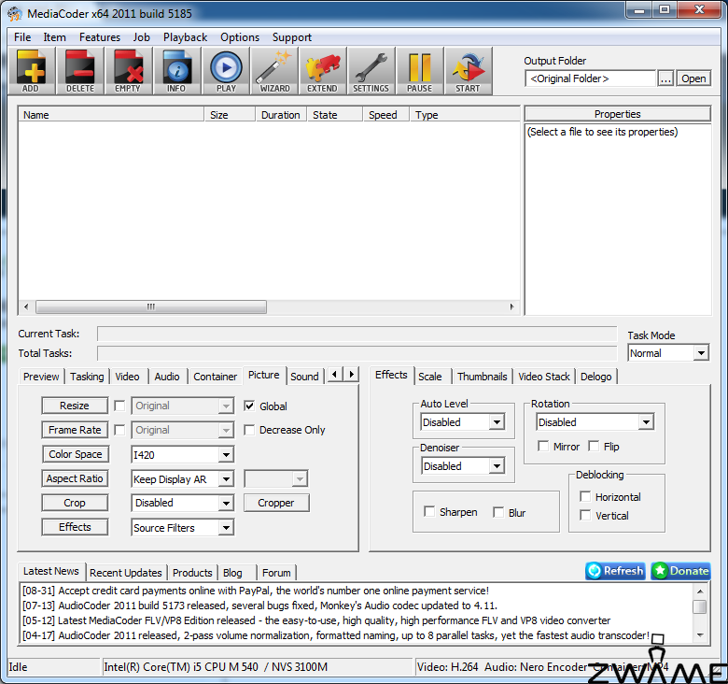Click the EMPTY list toolbar icon
Screen dimensions: 728x684
128,71
